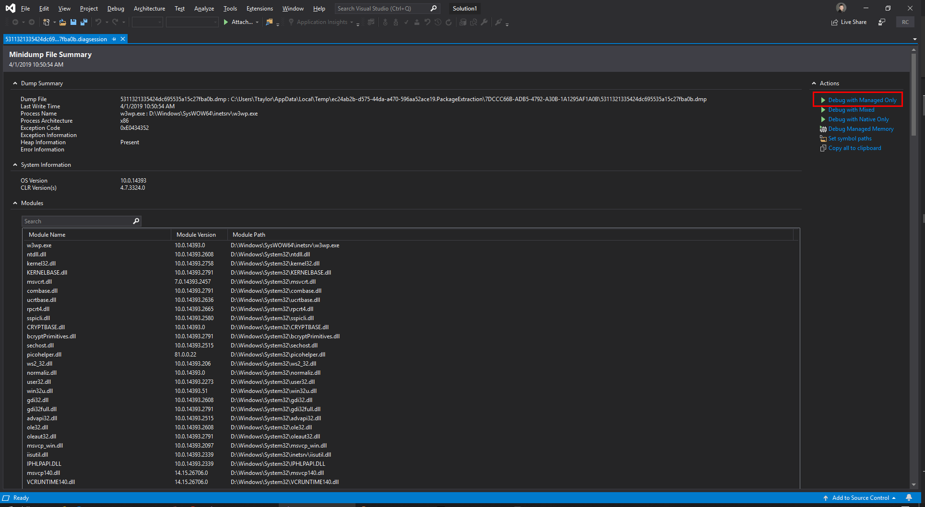
Task: Open the Window menu
Action: click(x=293, y=9)
